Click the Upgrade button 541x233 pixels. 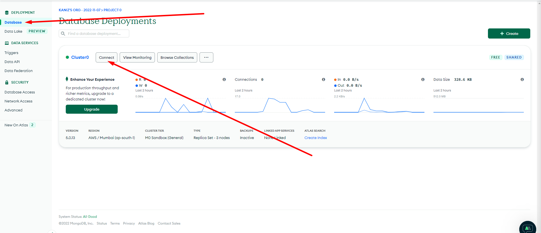91,109
